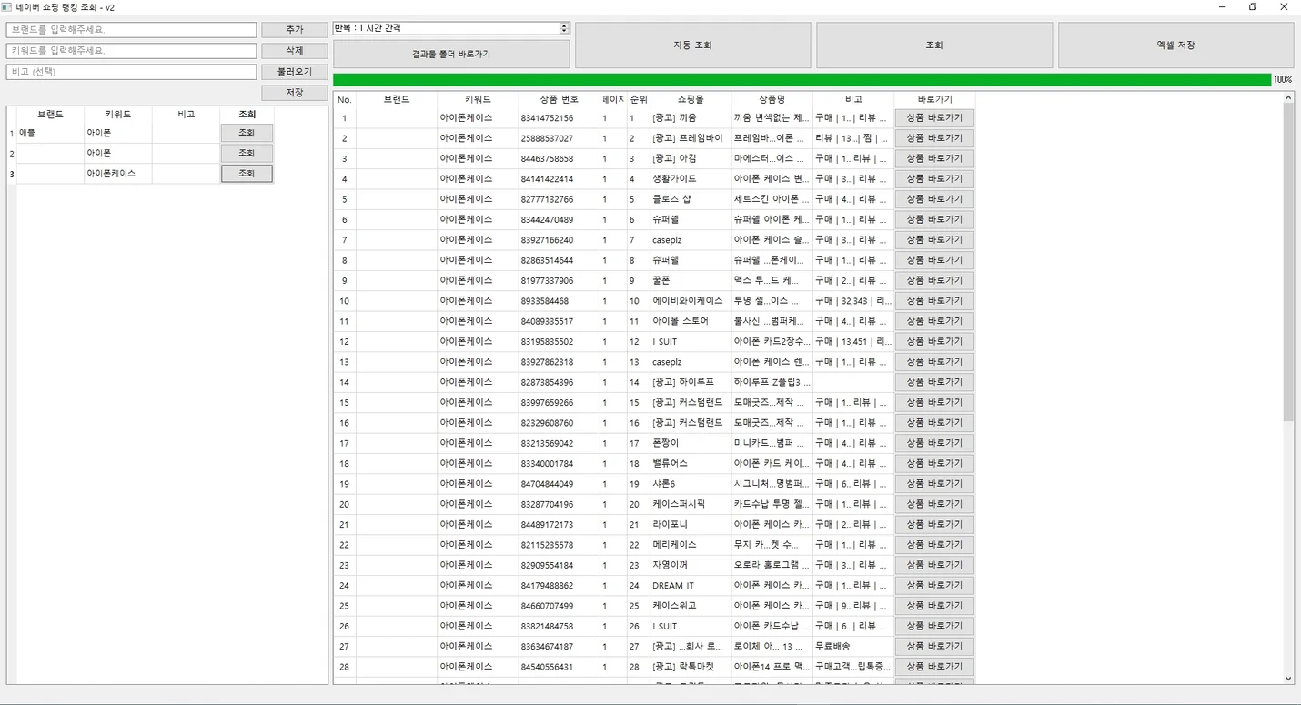Viewport: 1301px width, 705px height.
Task: Open 상품 바로가기 for 케이스위고 row
Action: pyautogui.click(x=934, y=606)
